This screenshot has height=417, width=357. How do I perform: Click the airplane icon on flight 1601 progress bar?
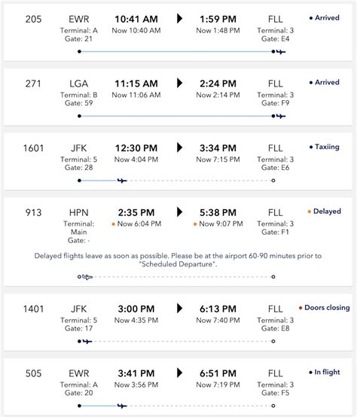tap(122, 181)
